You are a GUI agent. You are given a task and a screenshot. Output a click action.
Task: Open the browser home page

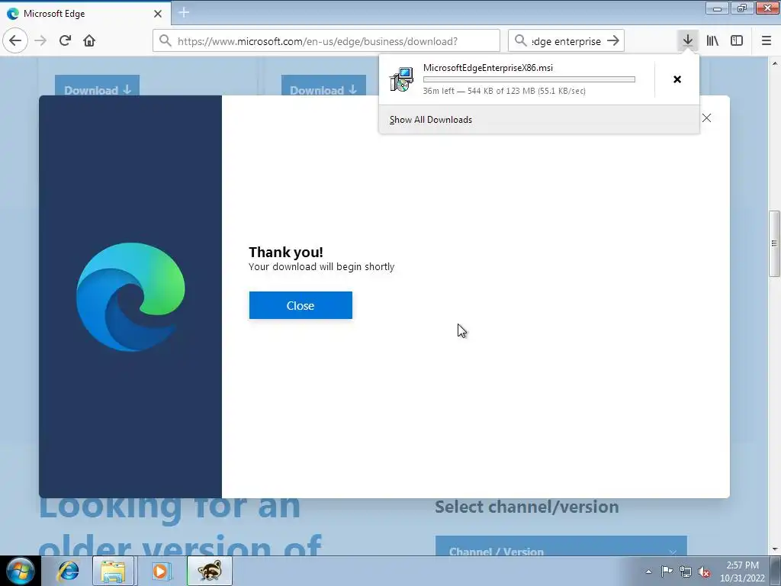[89, 40]
